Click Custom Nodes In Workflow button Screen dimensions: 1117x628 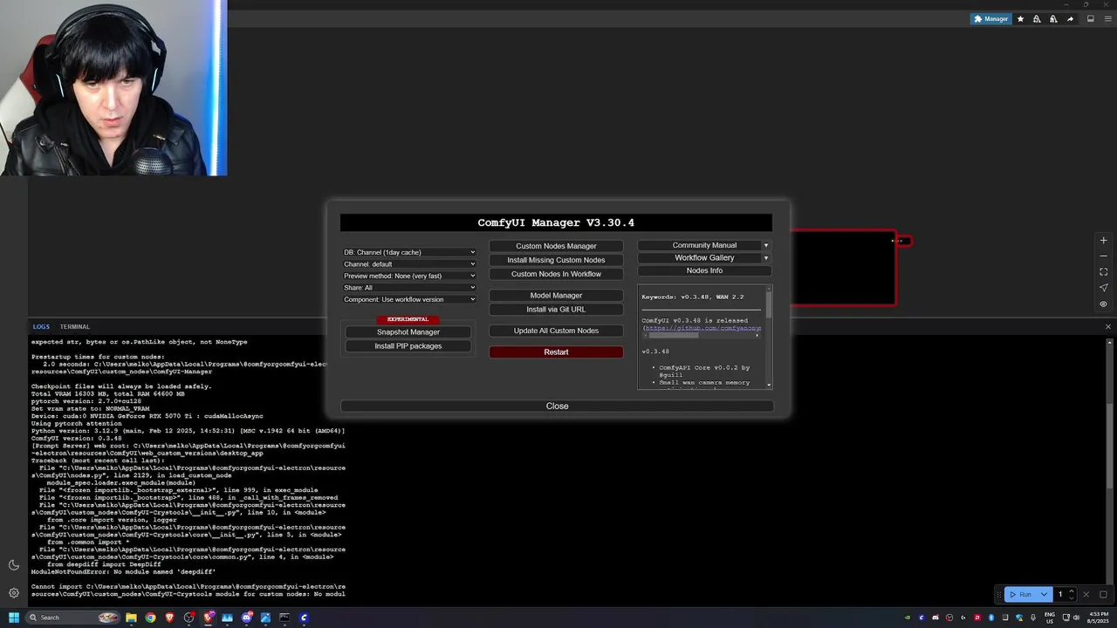pyautogui.click(x=556, y=274)
